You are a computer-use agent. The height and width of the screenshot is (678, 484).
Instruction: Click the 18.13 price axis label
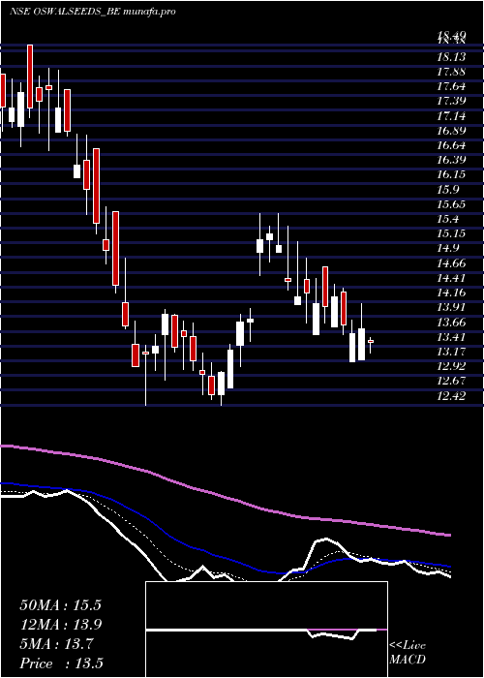click(451, 57)
